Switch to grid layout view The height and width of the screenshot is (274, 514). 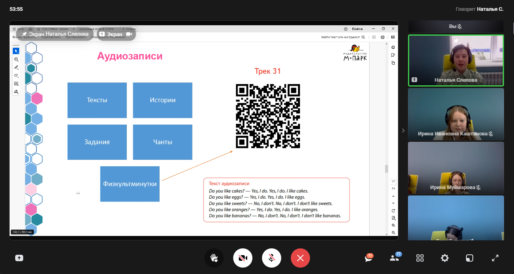pos(420,258)
